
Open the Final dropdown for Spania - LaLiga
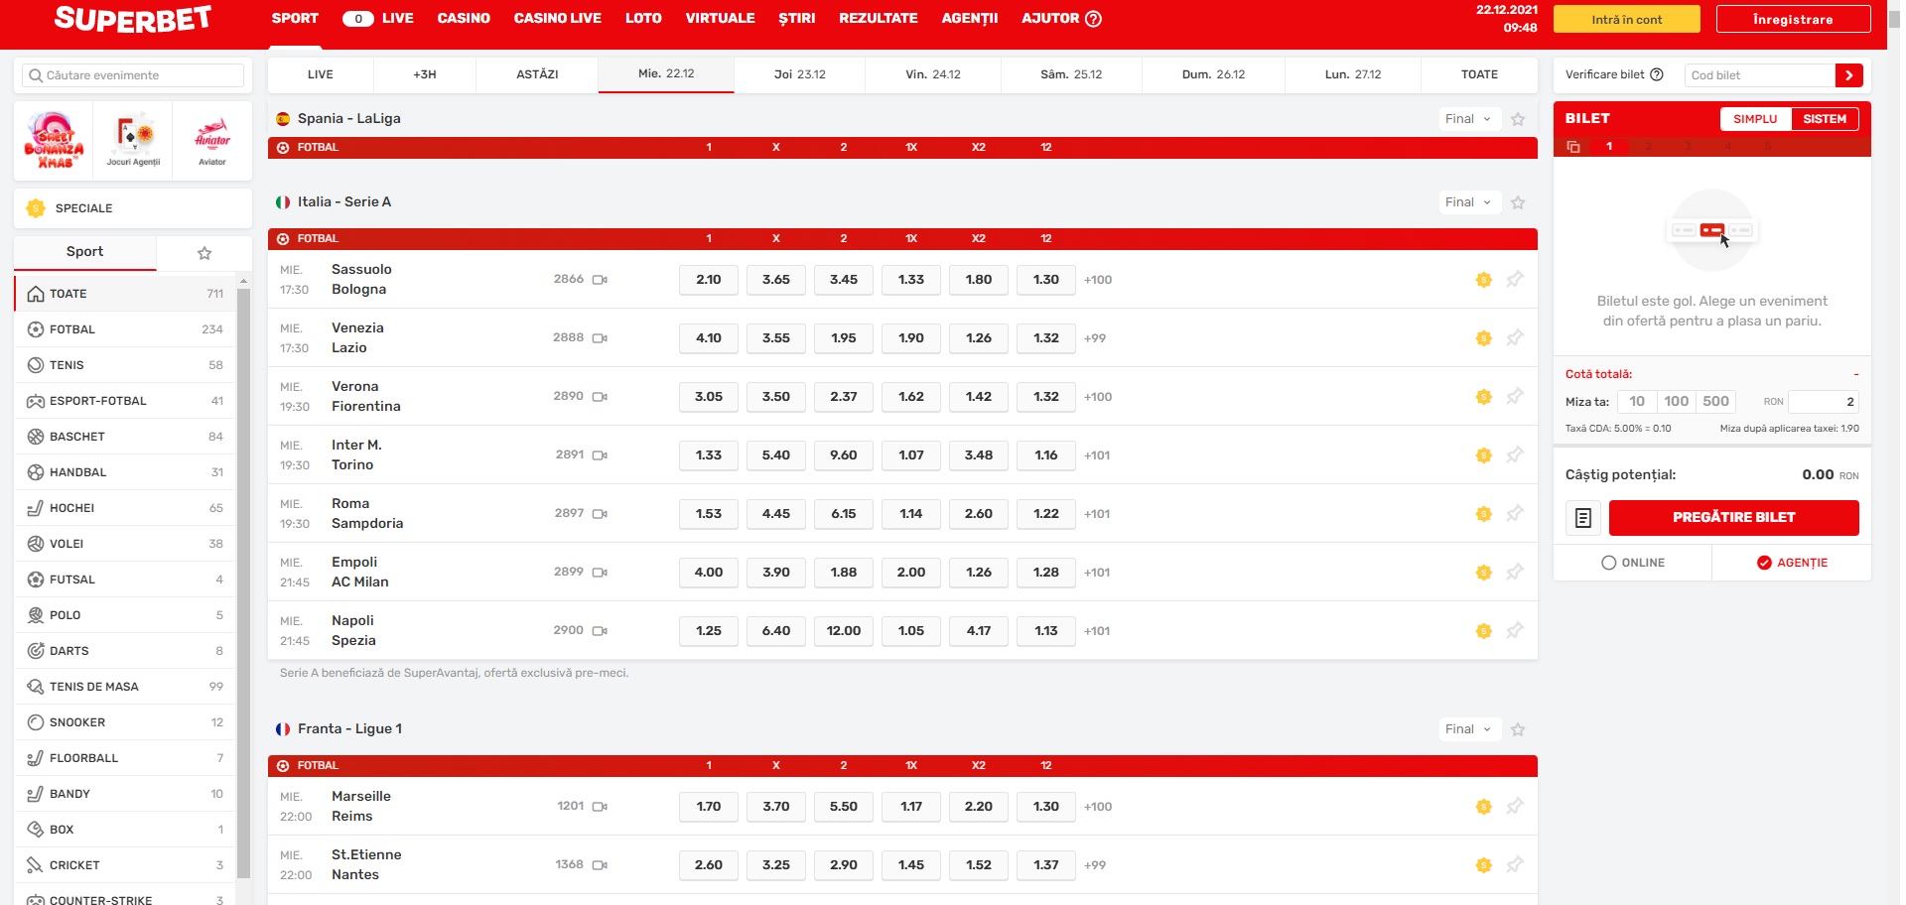coord(1469,119)
